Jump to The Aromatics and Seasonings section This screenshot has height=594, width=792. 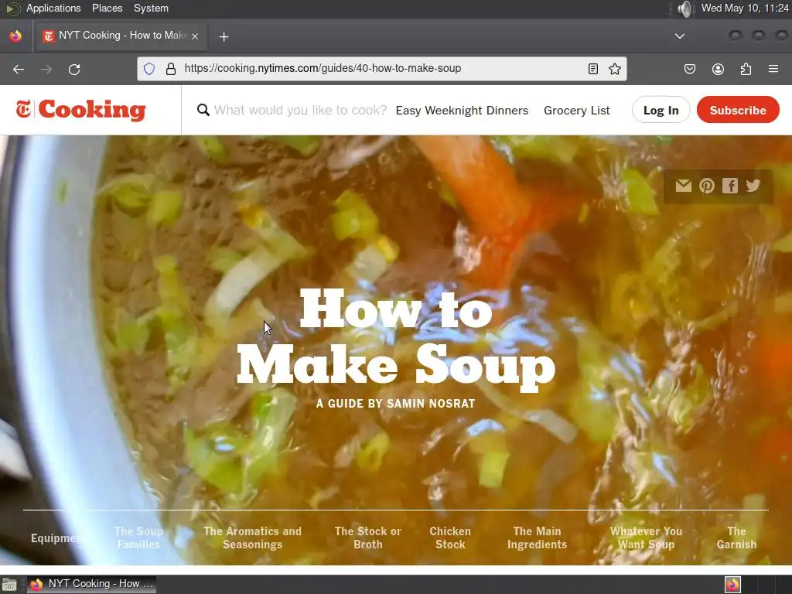click(253, 538)
